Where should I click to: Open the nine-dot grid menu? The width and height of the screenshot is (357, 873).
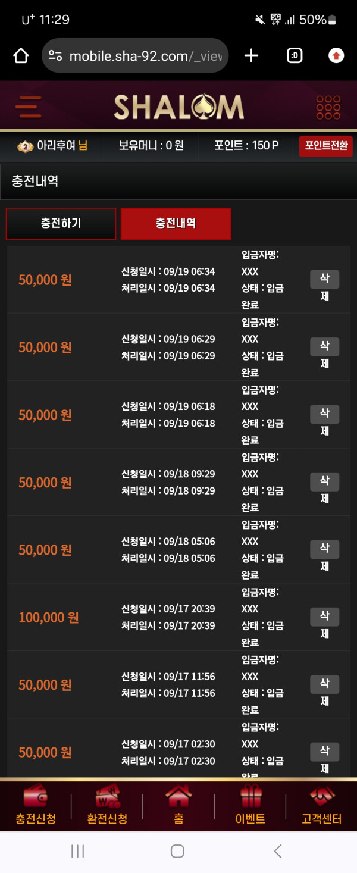[328, 108]
